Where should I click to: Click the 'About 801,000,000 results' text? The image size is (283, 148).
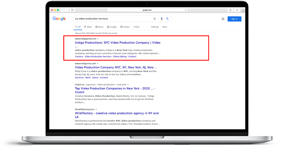[96, 33]
